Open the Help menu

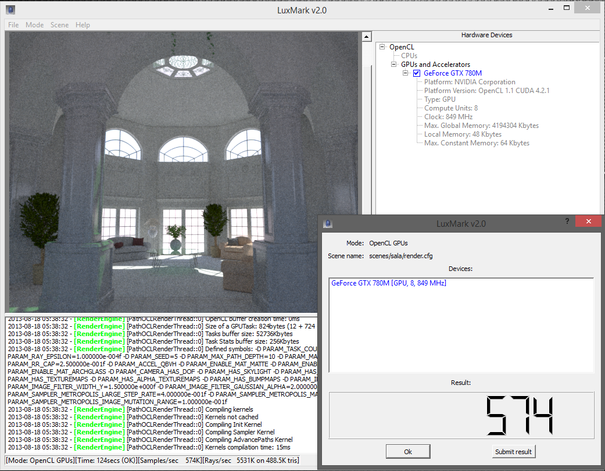pos(83,24)
